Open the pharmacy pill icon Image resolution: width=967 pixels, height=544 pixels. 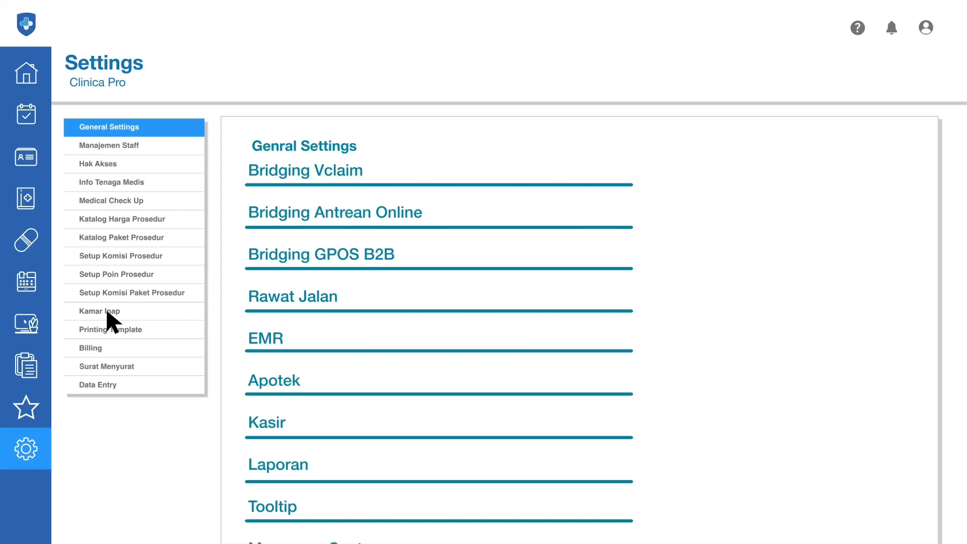pos(26,240)
